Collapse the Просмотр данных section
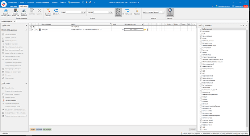Viewport: 250px width, 136px height. [x=26, y=30]
